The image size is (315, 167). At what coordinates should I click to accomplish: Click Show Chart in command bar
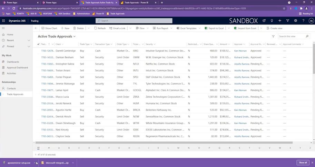click(49, 28)
